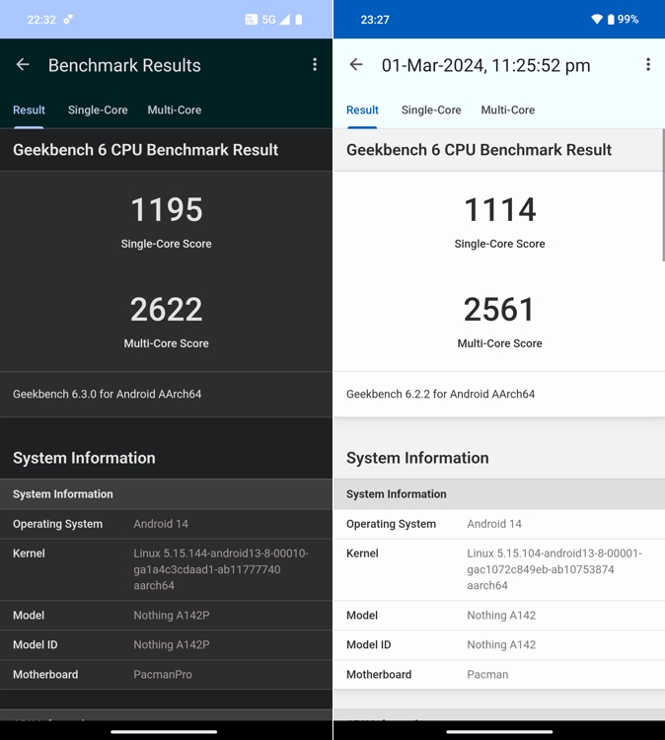Tap Geekbench 6.3.0 for Android AArch64 text
665x740 pixels.
click(108, 394)
